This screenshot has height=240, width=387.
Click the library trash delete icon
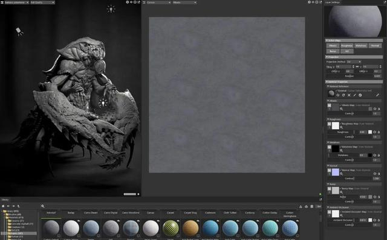point(312,206)
